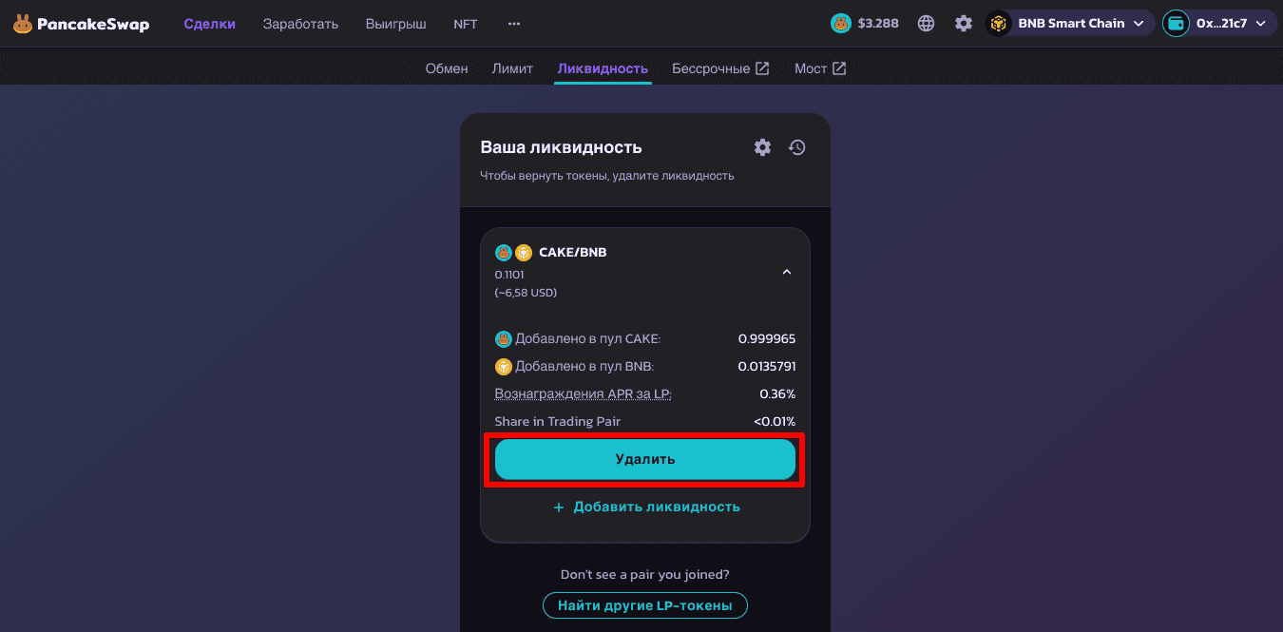Click Найти другие LP-токены button
1283x632 pixels.
coord(645,605)
